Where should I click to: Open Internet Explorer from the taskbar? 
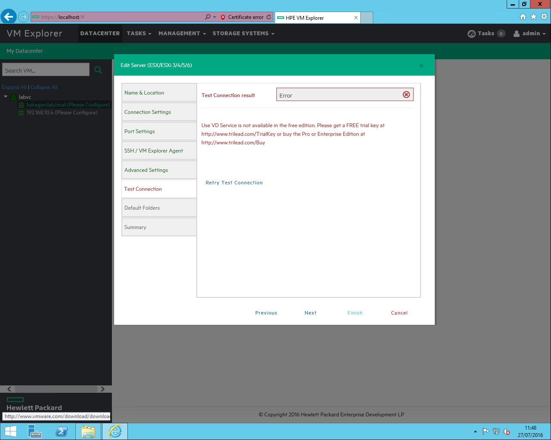pos(115,431)
